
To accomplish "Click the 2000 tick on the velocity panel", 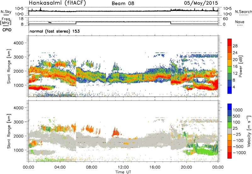I will 18,136.
